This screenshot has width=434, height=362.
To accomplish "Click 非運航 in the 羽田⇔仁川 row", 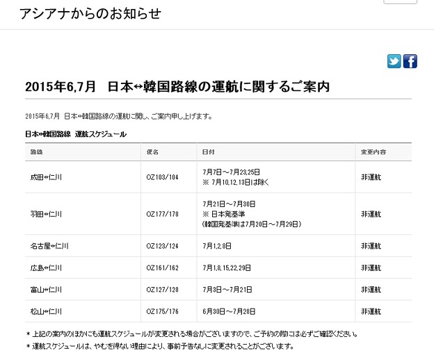I will (371, 214).
